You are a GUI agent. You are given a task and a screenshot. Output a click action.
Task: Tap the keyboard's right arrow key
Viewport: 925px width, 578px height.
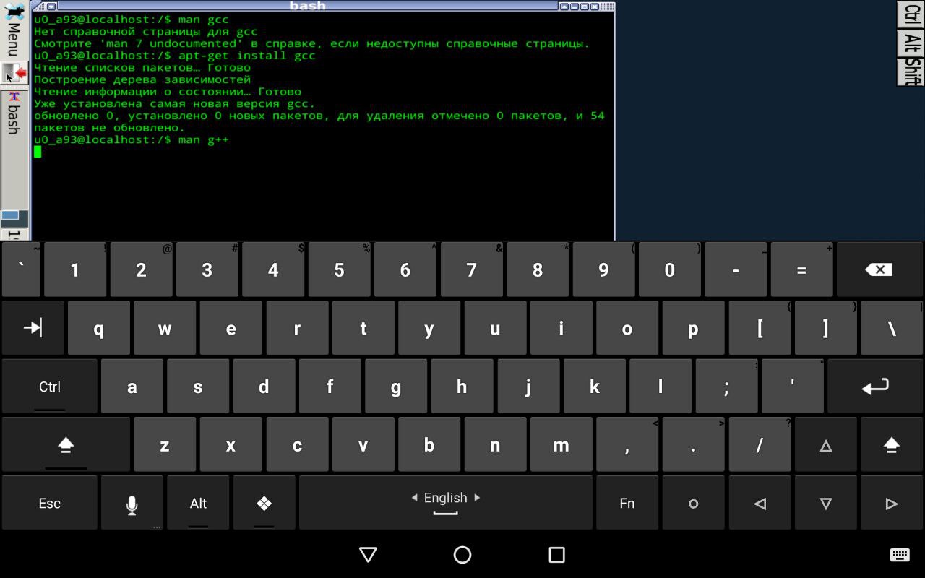891,504
